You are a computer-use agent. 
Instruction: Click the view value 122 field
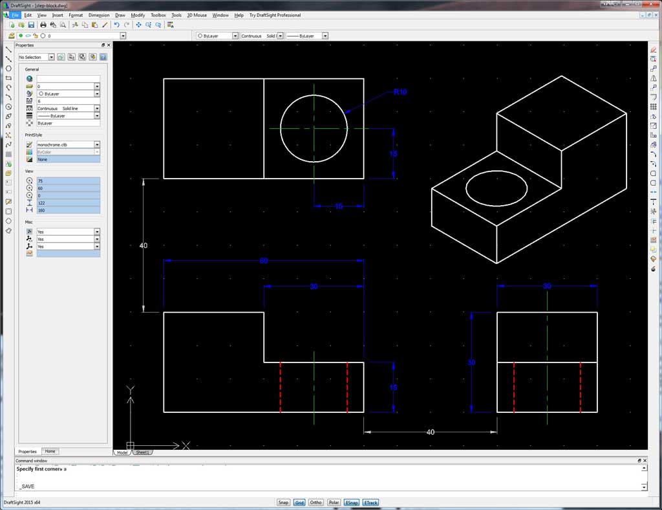[68, 203]
